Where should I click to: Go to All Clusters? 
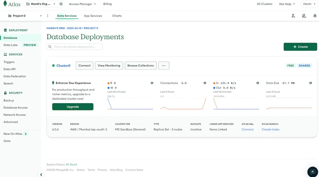[264, 4]
